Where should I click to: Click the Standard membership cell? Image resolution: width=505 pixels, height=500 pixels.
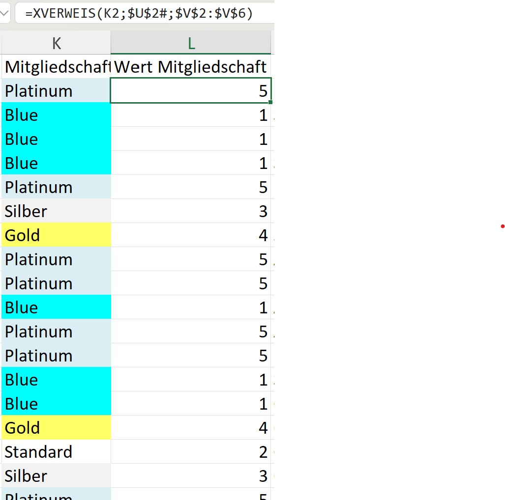(57, 452)
